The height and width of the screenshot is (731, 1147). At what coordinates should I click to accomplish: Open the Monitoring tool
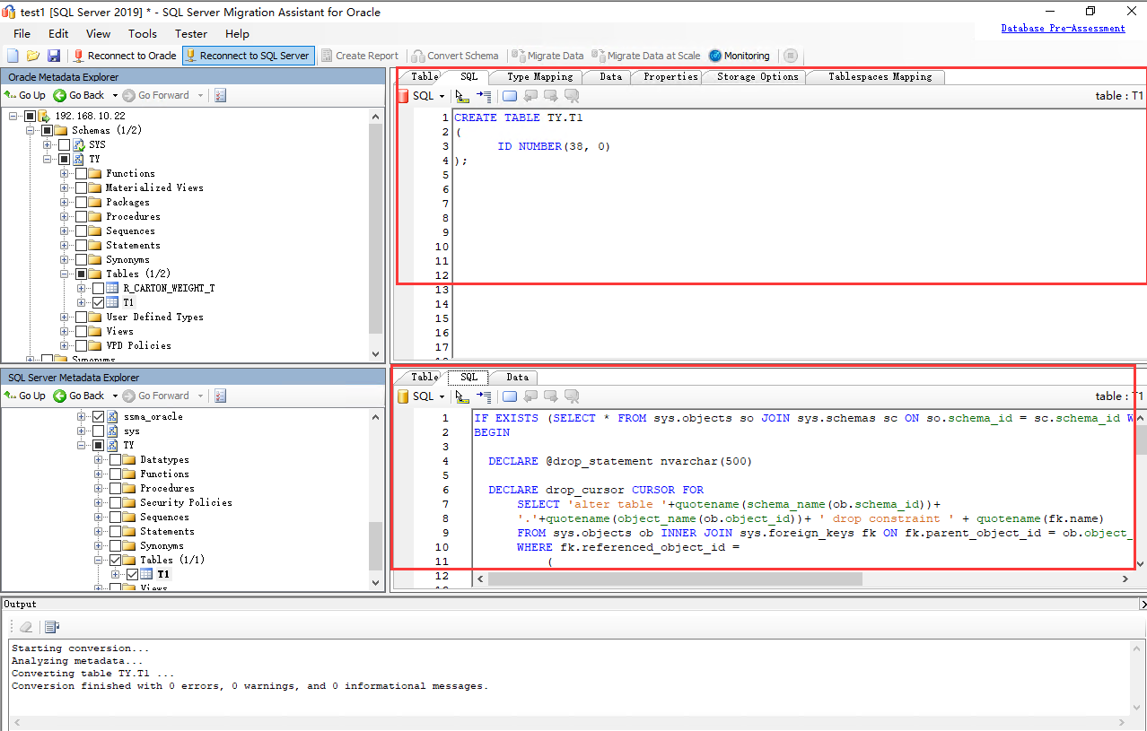click(740, 56)
